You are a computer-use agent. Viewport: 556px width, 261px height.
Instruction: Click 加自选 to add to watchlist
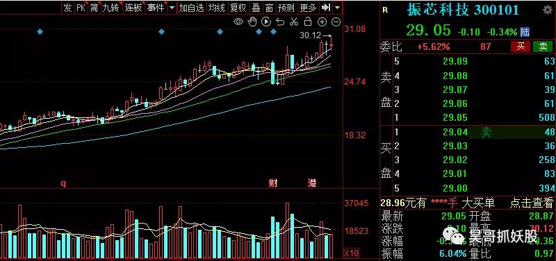pyautogui.click(x=192, y=8)
